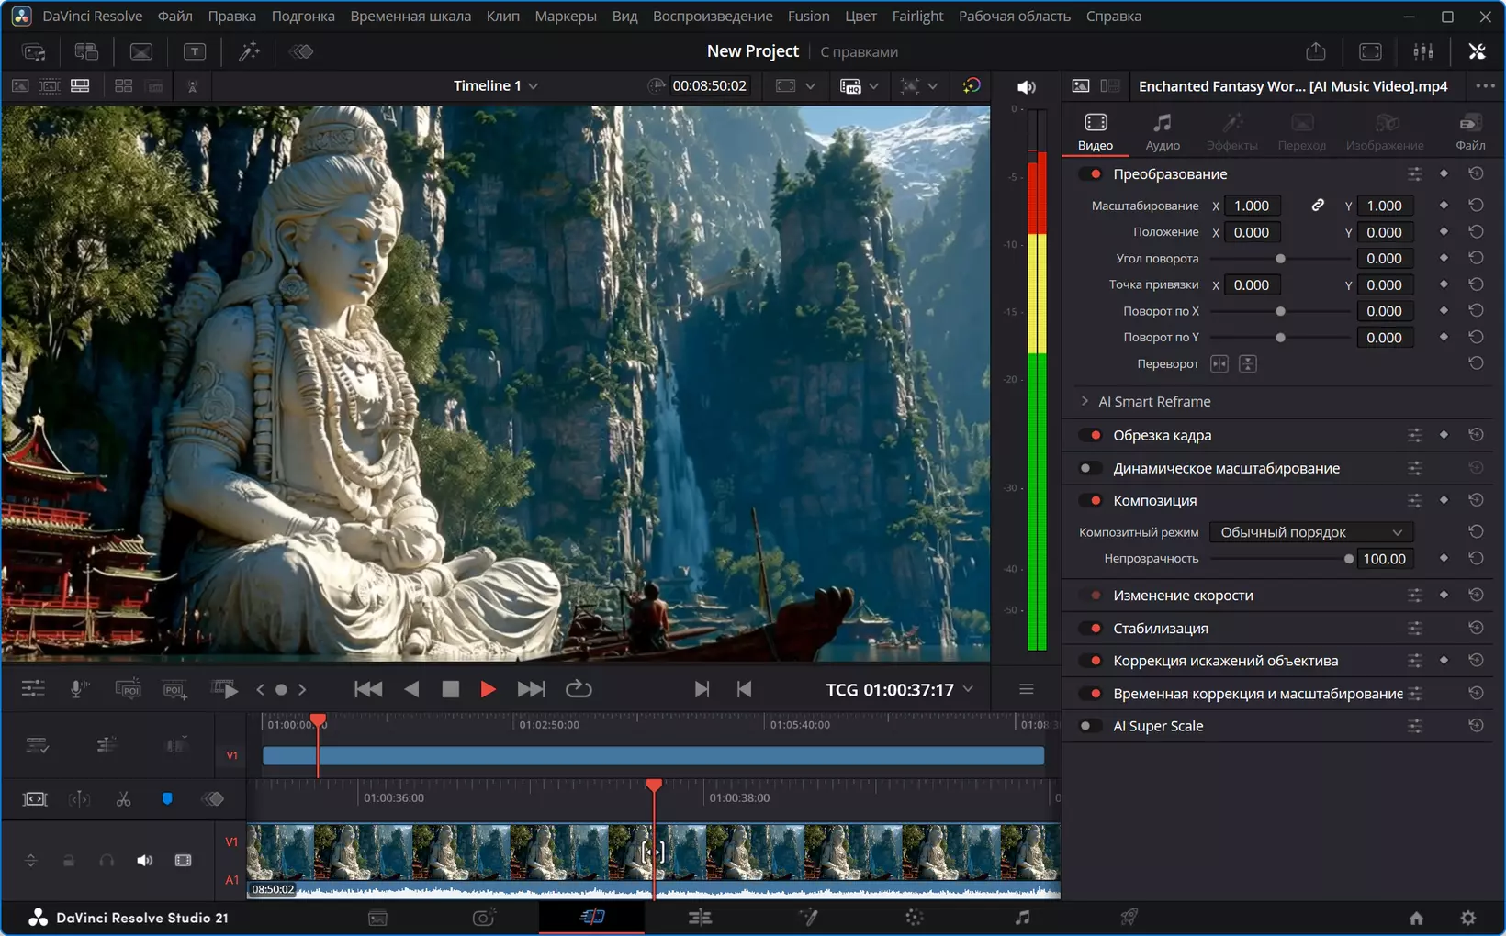Open the Композитный режим dropdown
This screenshot has width=1506, height=936.
[x=1310, y=532]
